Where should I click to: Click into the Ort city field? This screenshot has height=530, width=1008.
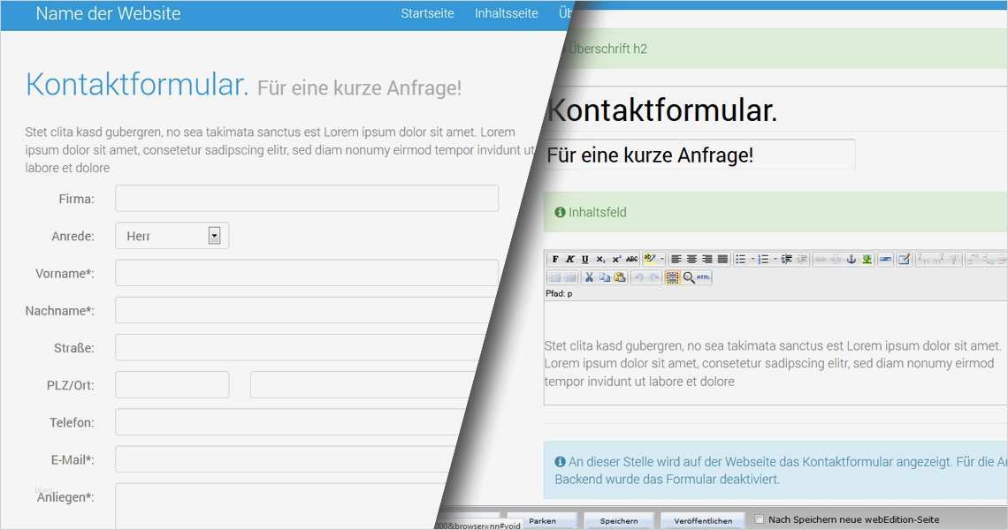tap(362, 385)
